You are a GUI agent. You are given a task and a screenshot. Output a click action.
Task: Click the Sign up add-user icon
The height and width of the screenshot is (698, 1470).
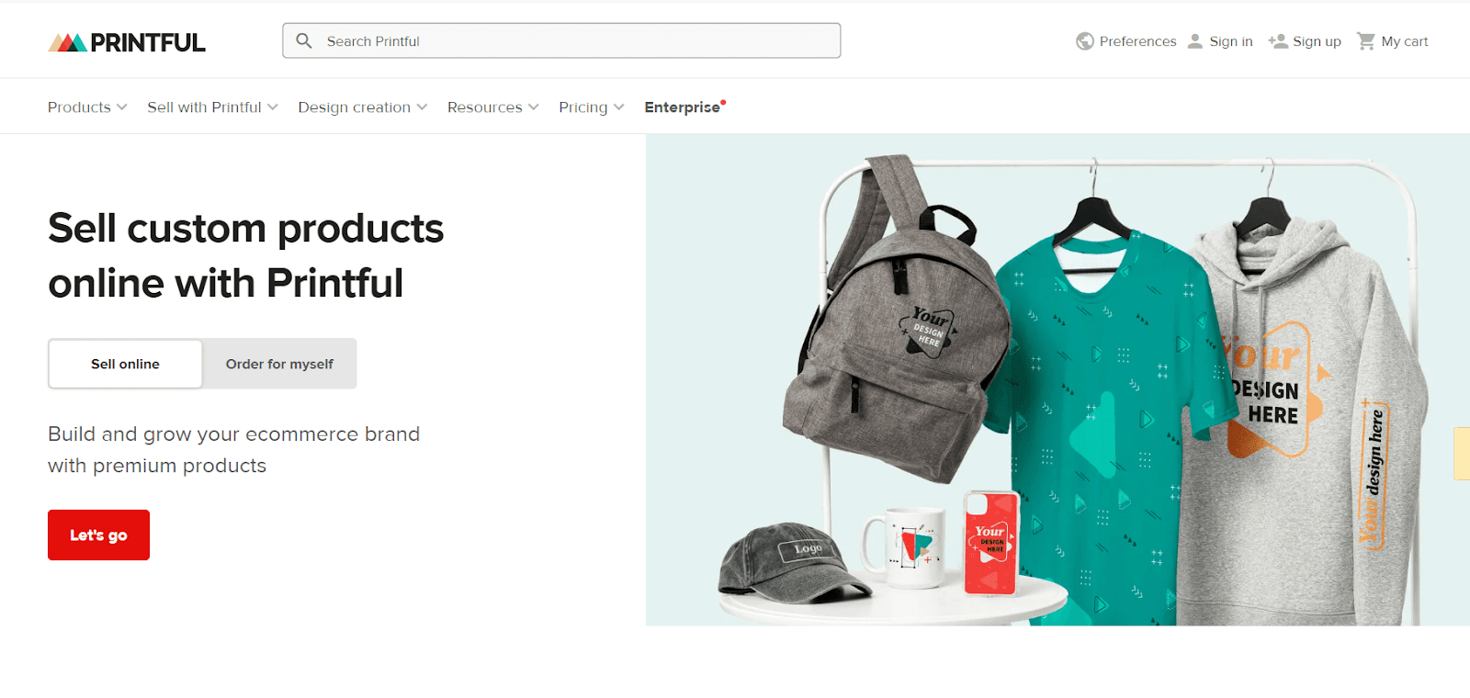click(x=1278, y=41)
